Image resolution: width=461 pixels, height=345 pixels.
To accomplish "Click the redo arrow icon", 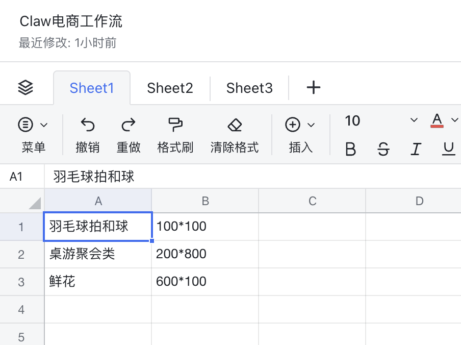I will [129, 125].
